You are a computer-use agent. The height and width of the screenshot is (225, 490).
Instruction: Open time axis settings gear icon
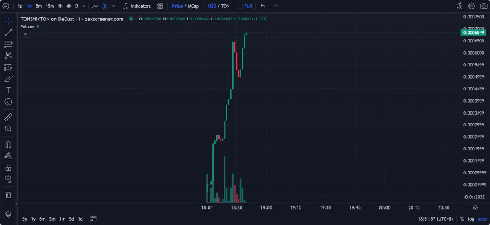(x=475, y=207)
